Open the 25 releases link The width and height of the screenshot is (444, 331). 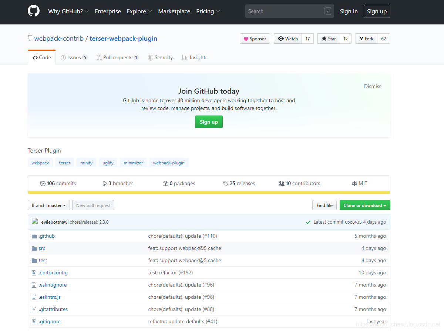tap(239, 183)
